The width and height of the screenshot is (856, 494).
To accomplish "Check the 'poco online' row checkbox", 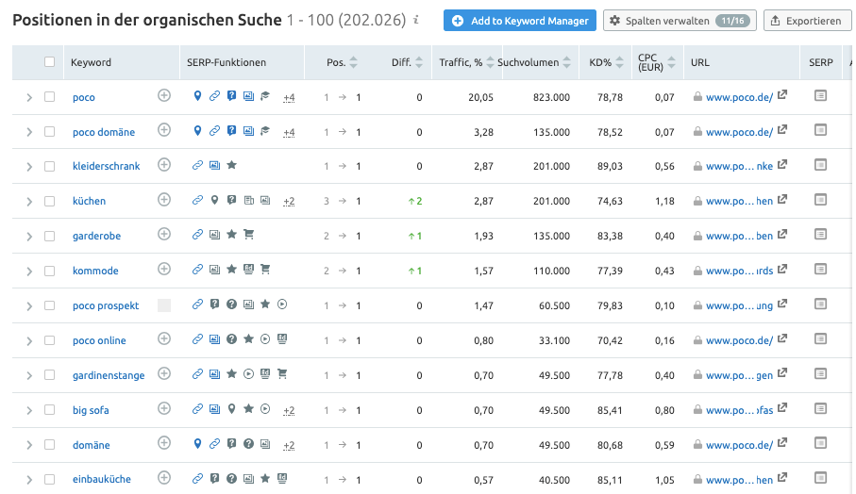I will [50, 340].
